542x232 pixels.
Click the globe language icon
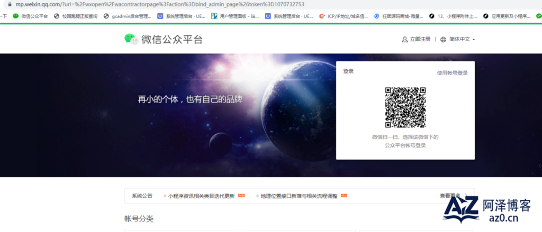443,39
